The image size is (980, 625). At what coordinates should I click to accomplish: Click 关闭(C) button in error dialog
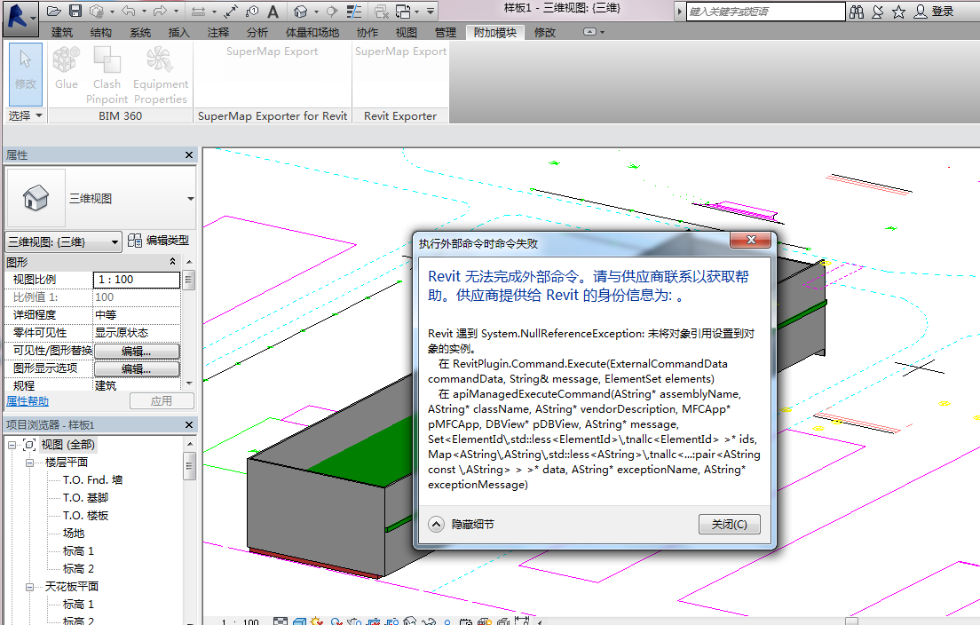(730, 524)
